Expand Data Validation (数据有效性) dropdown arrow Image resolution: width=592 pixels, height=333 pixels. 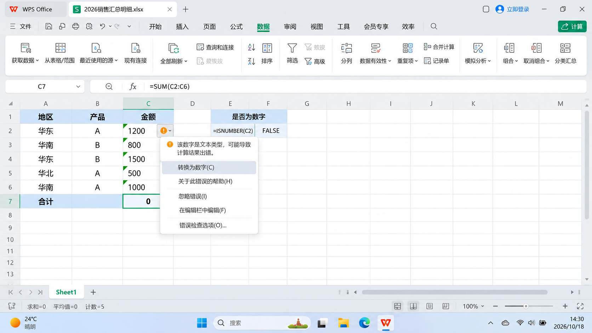(389, 61)
